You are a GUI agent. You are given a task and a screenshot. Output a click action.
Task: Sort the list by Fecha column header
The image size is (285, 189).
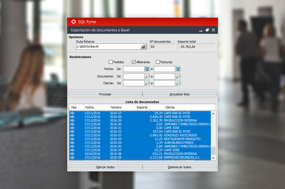coord(89,107)
